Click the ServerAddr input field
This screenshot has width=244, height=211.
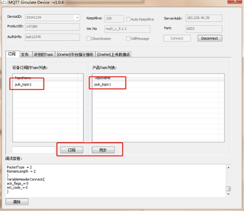click(203, 18)
